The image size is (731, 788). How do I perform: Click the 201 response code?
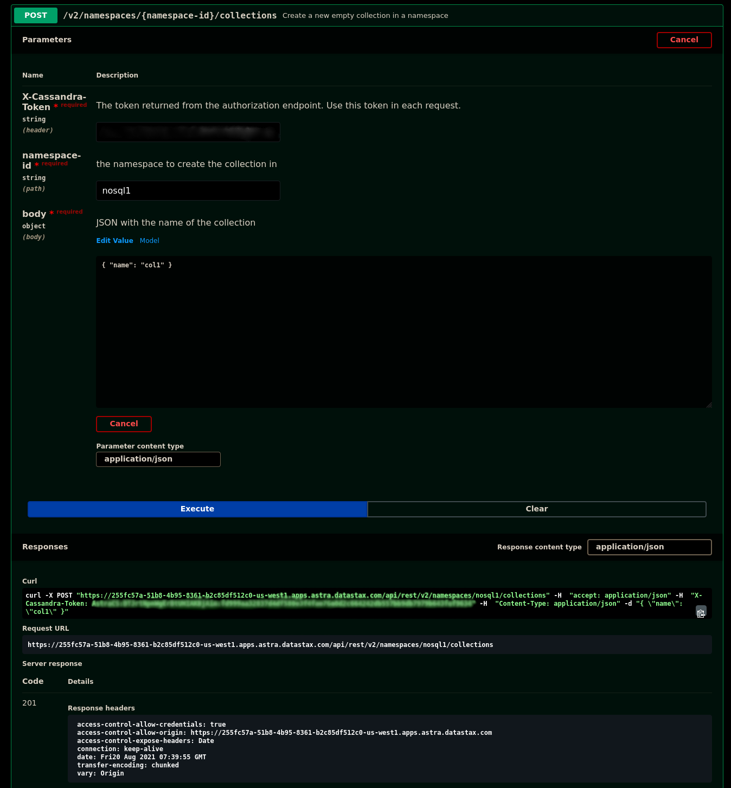coord(29,703)
